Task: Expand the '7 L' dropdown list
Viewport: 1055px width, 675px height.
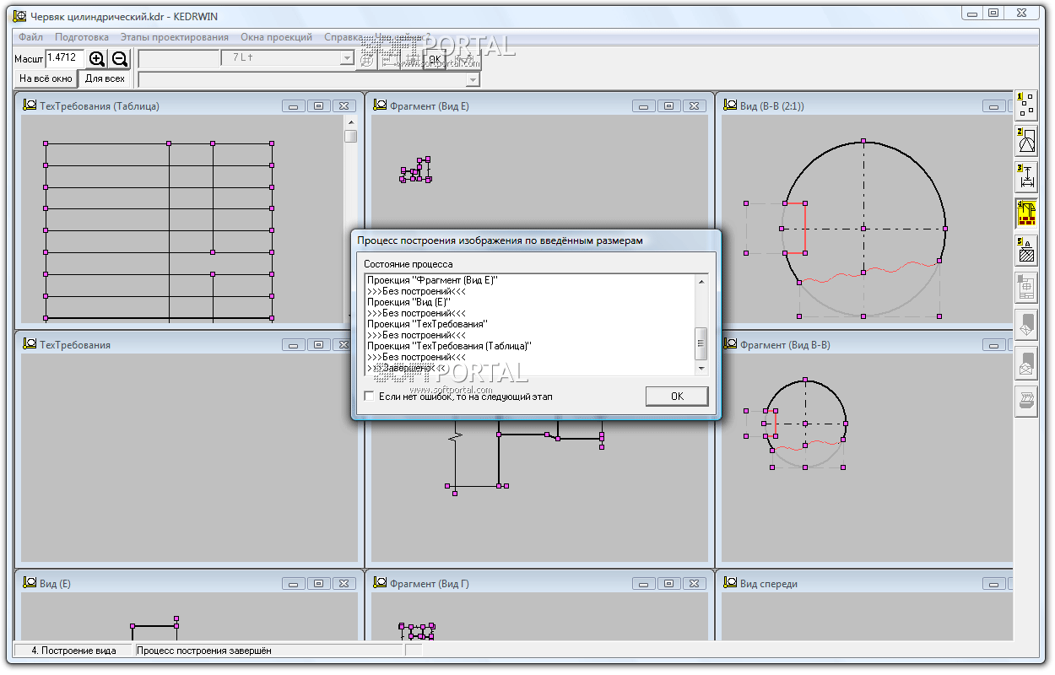Action: [x=347, y=58]
